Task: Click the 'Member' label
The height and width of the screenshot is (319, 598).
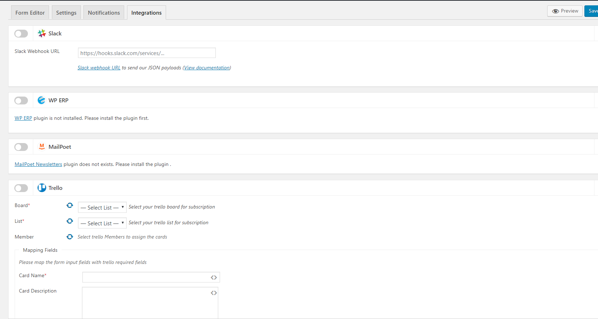Action: pyautogui.click(x=24, y=237)
